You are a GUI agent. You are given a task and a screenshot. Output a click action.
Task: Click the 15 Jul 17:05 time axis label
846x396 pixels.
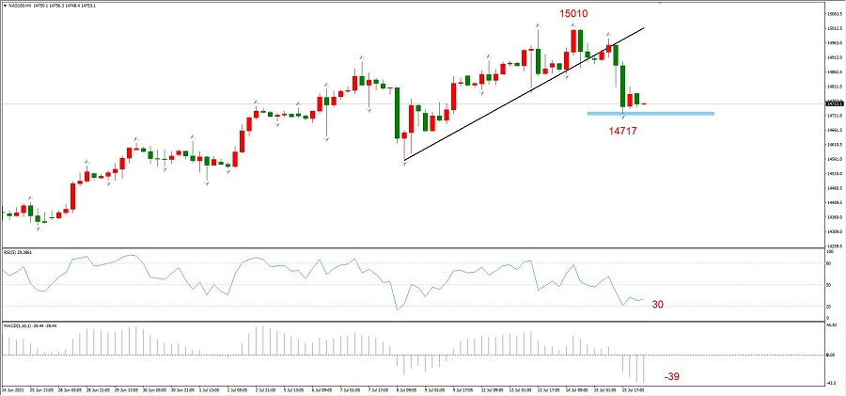click(632, 388)
